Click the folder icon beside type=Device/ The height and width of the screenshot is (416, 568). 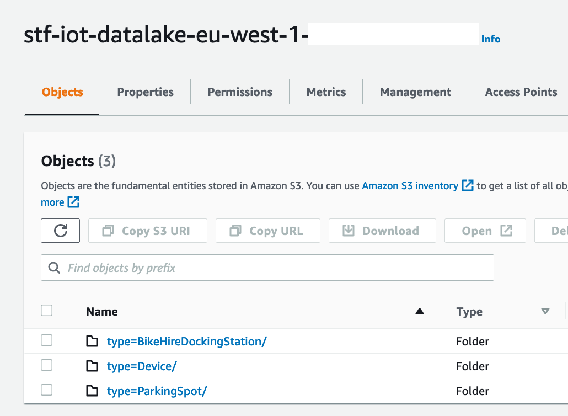tap(92, 366)
